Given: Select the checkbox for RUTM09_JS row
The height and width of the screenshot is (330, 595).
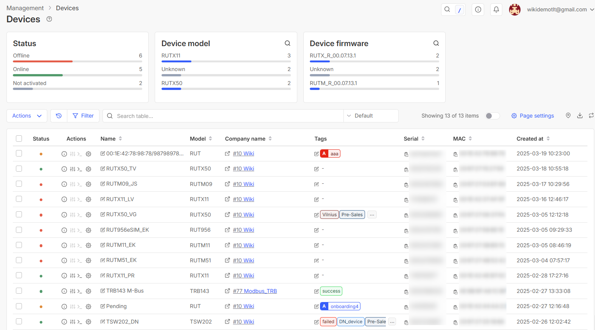Looking at the screenshot, I should (19, 184).
